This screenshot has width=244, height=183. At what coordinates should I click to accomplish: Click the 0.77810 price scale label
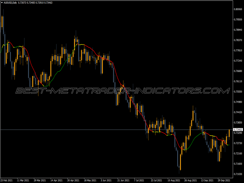click(x=238, y=50)
